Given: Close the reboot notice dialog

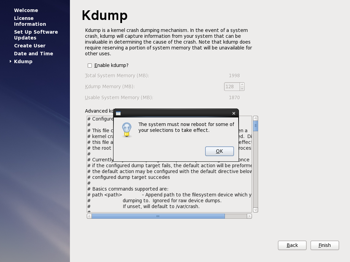Looking at the screenshot, I should coord(234,113).
